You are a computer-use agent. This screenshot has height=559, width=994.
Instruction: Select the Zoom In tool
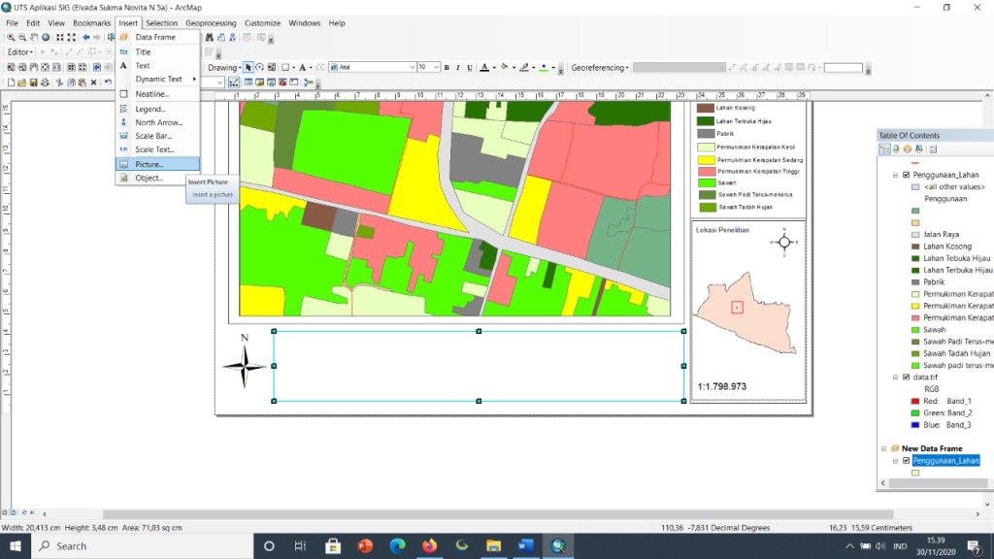11,38
